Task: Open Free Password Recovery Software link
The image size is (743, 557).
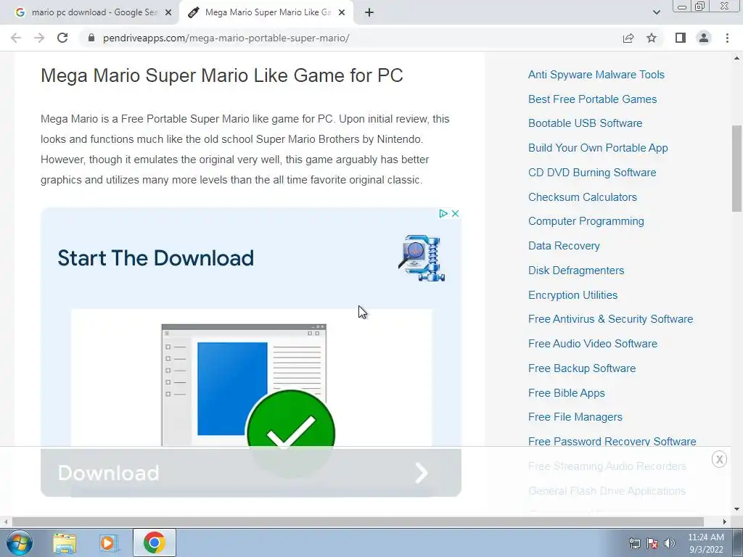Action: point(612,442)
